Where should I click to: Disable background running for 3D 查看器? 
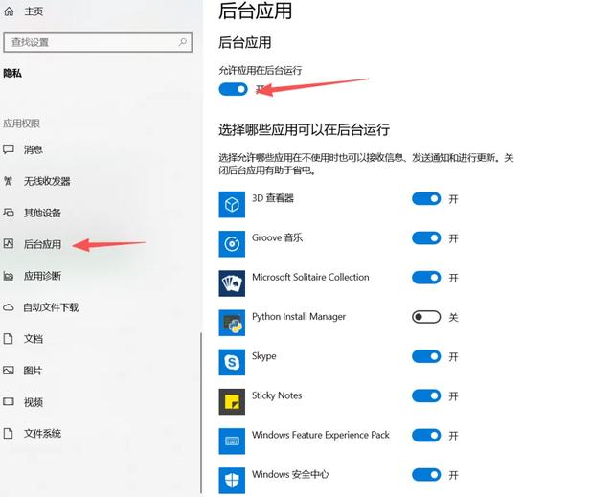426,199
